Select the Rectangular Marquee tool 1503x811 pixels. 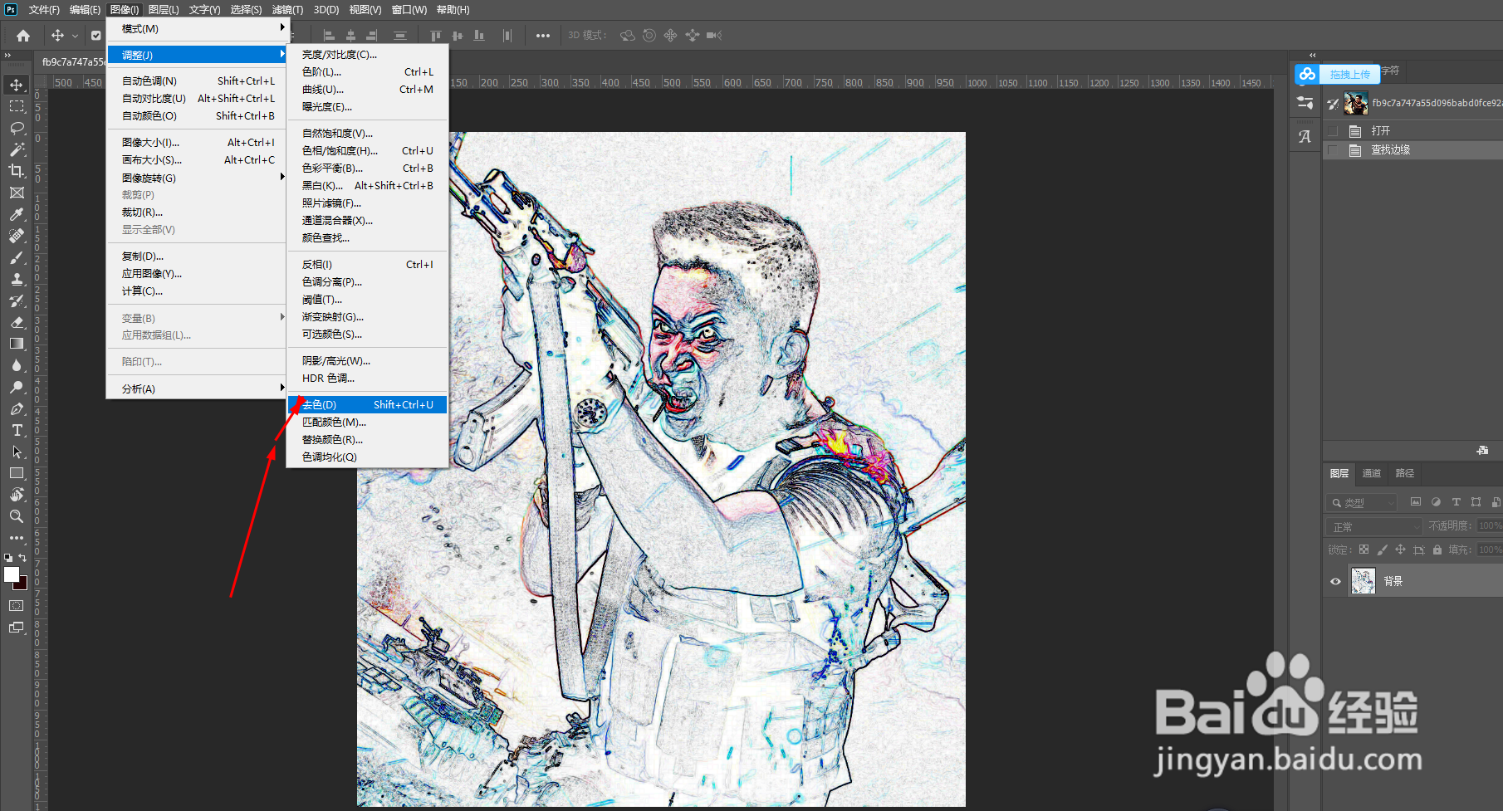[17, 106]
